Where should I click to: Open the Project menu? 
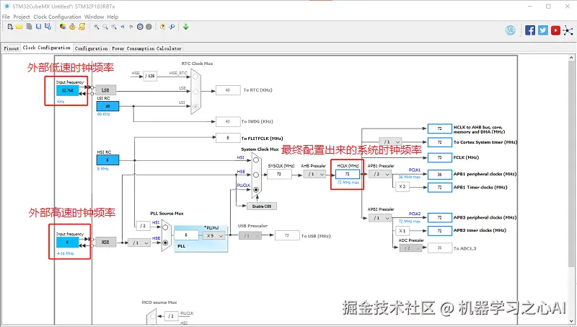coord(22,17)
